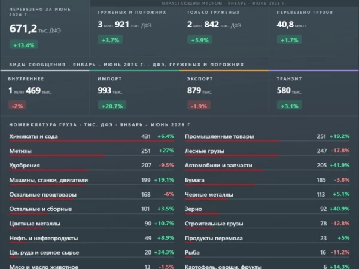The image size is (359, 269).
Task: Click the +34.3% value for Цв. руда
Action: (164, 252)
